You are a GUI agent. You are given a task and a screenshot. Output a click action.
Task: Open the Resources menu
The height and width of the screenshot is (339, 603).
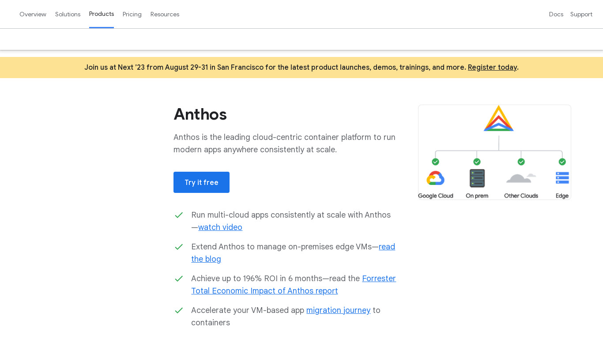165,14
